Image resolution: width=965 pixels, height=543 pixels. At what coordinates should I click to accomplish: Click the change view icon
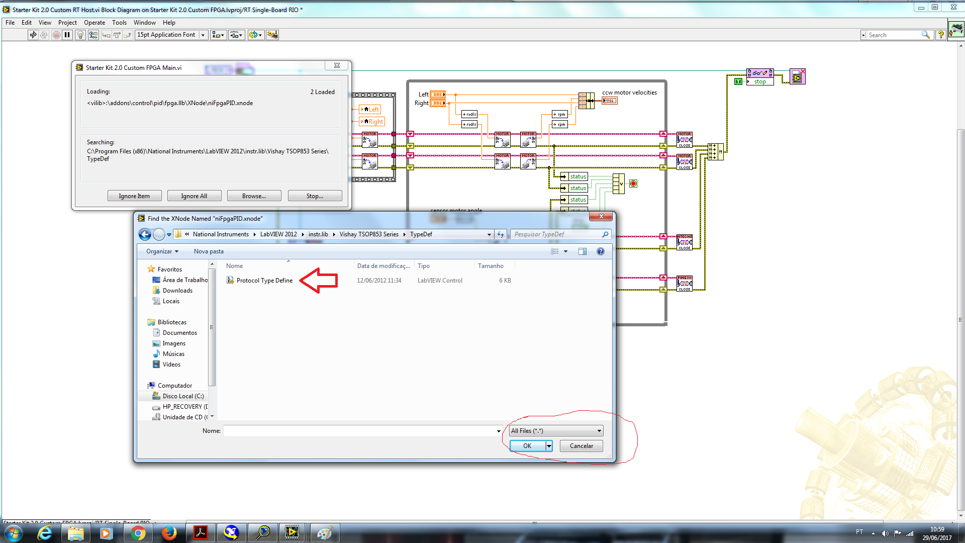pyautogui.click(x=555, y=251)
